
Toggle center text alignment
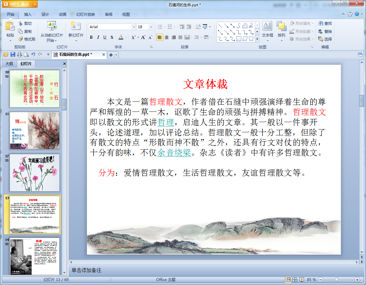point(167,37)
